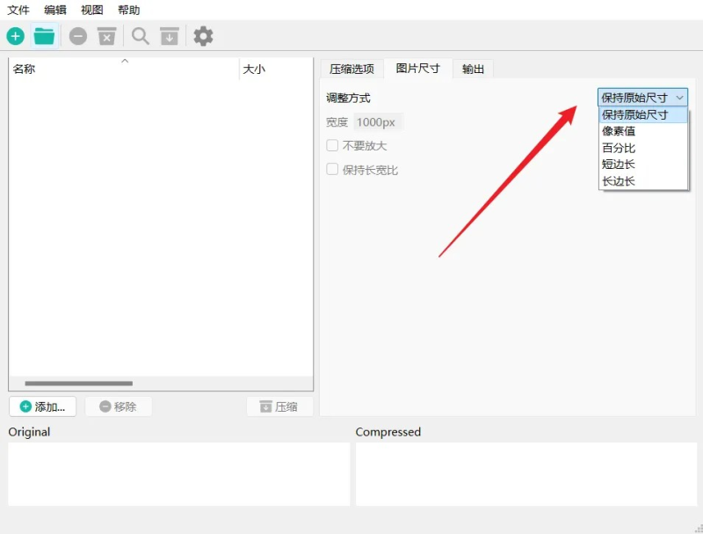Click the 添加 button
Viewport: 703px width, 534px height.
click(x=42, y=406)
